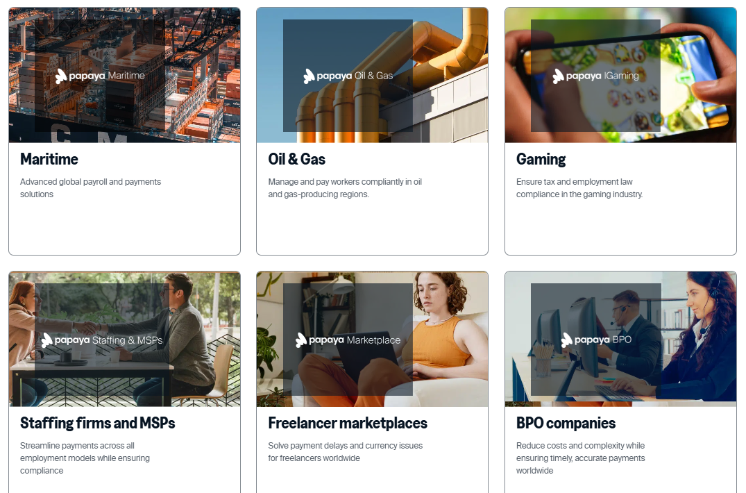The width and height of the screenshot is (746, 493).
Task: Click the papaya iGaming logo icon
Action: [x=558, y=76]
